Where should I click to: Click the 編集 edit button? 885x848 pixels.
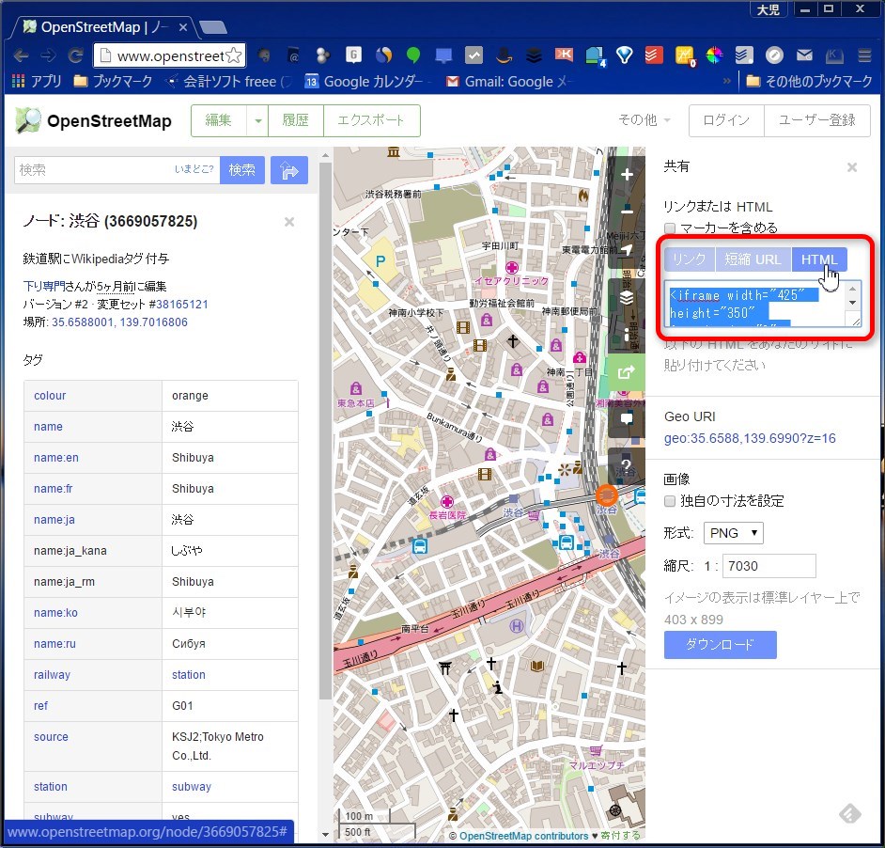tap(218, 120)
